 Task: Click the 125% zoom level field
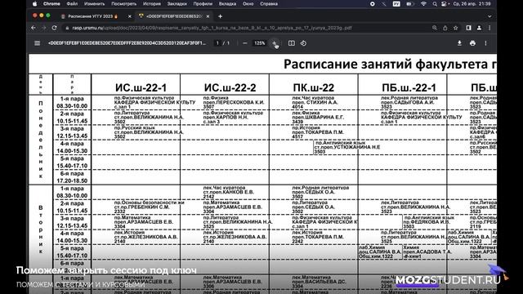[260, 43]
